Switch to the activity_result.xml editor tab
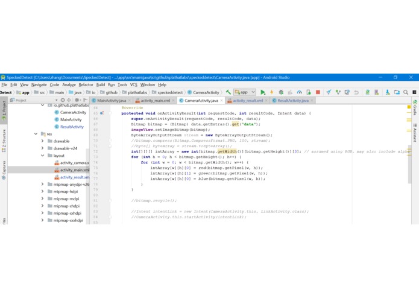Image resolution: width=419 pixels, height=298 pixels. click(x=248, y=101)
